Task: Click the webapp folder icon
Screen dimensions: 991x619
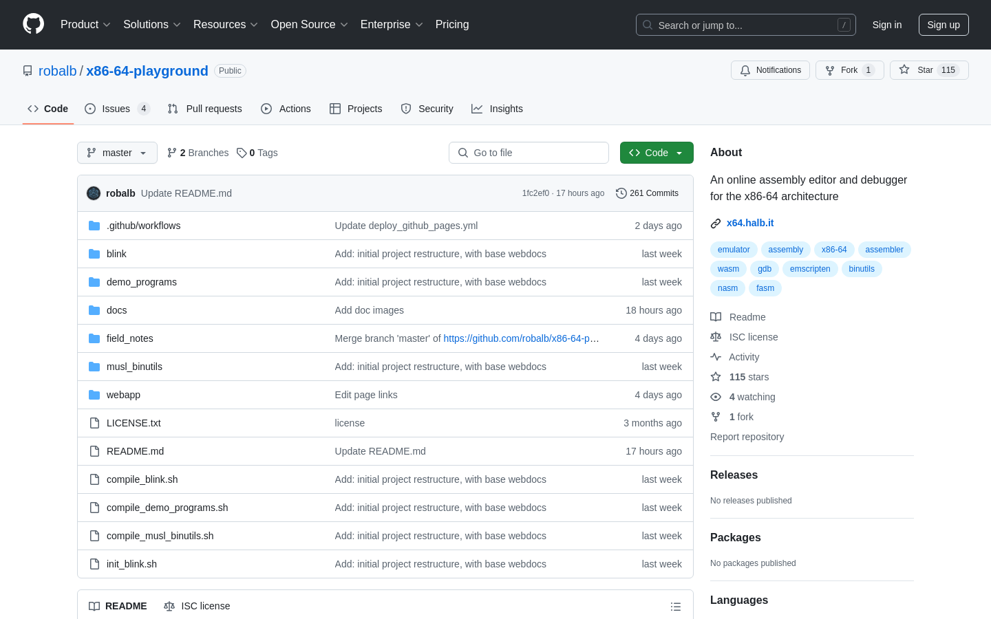Action: [94, 395]
